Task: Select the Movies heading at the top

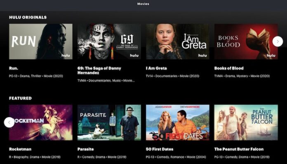Action: pos(143,4)
